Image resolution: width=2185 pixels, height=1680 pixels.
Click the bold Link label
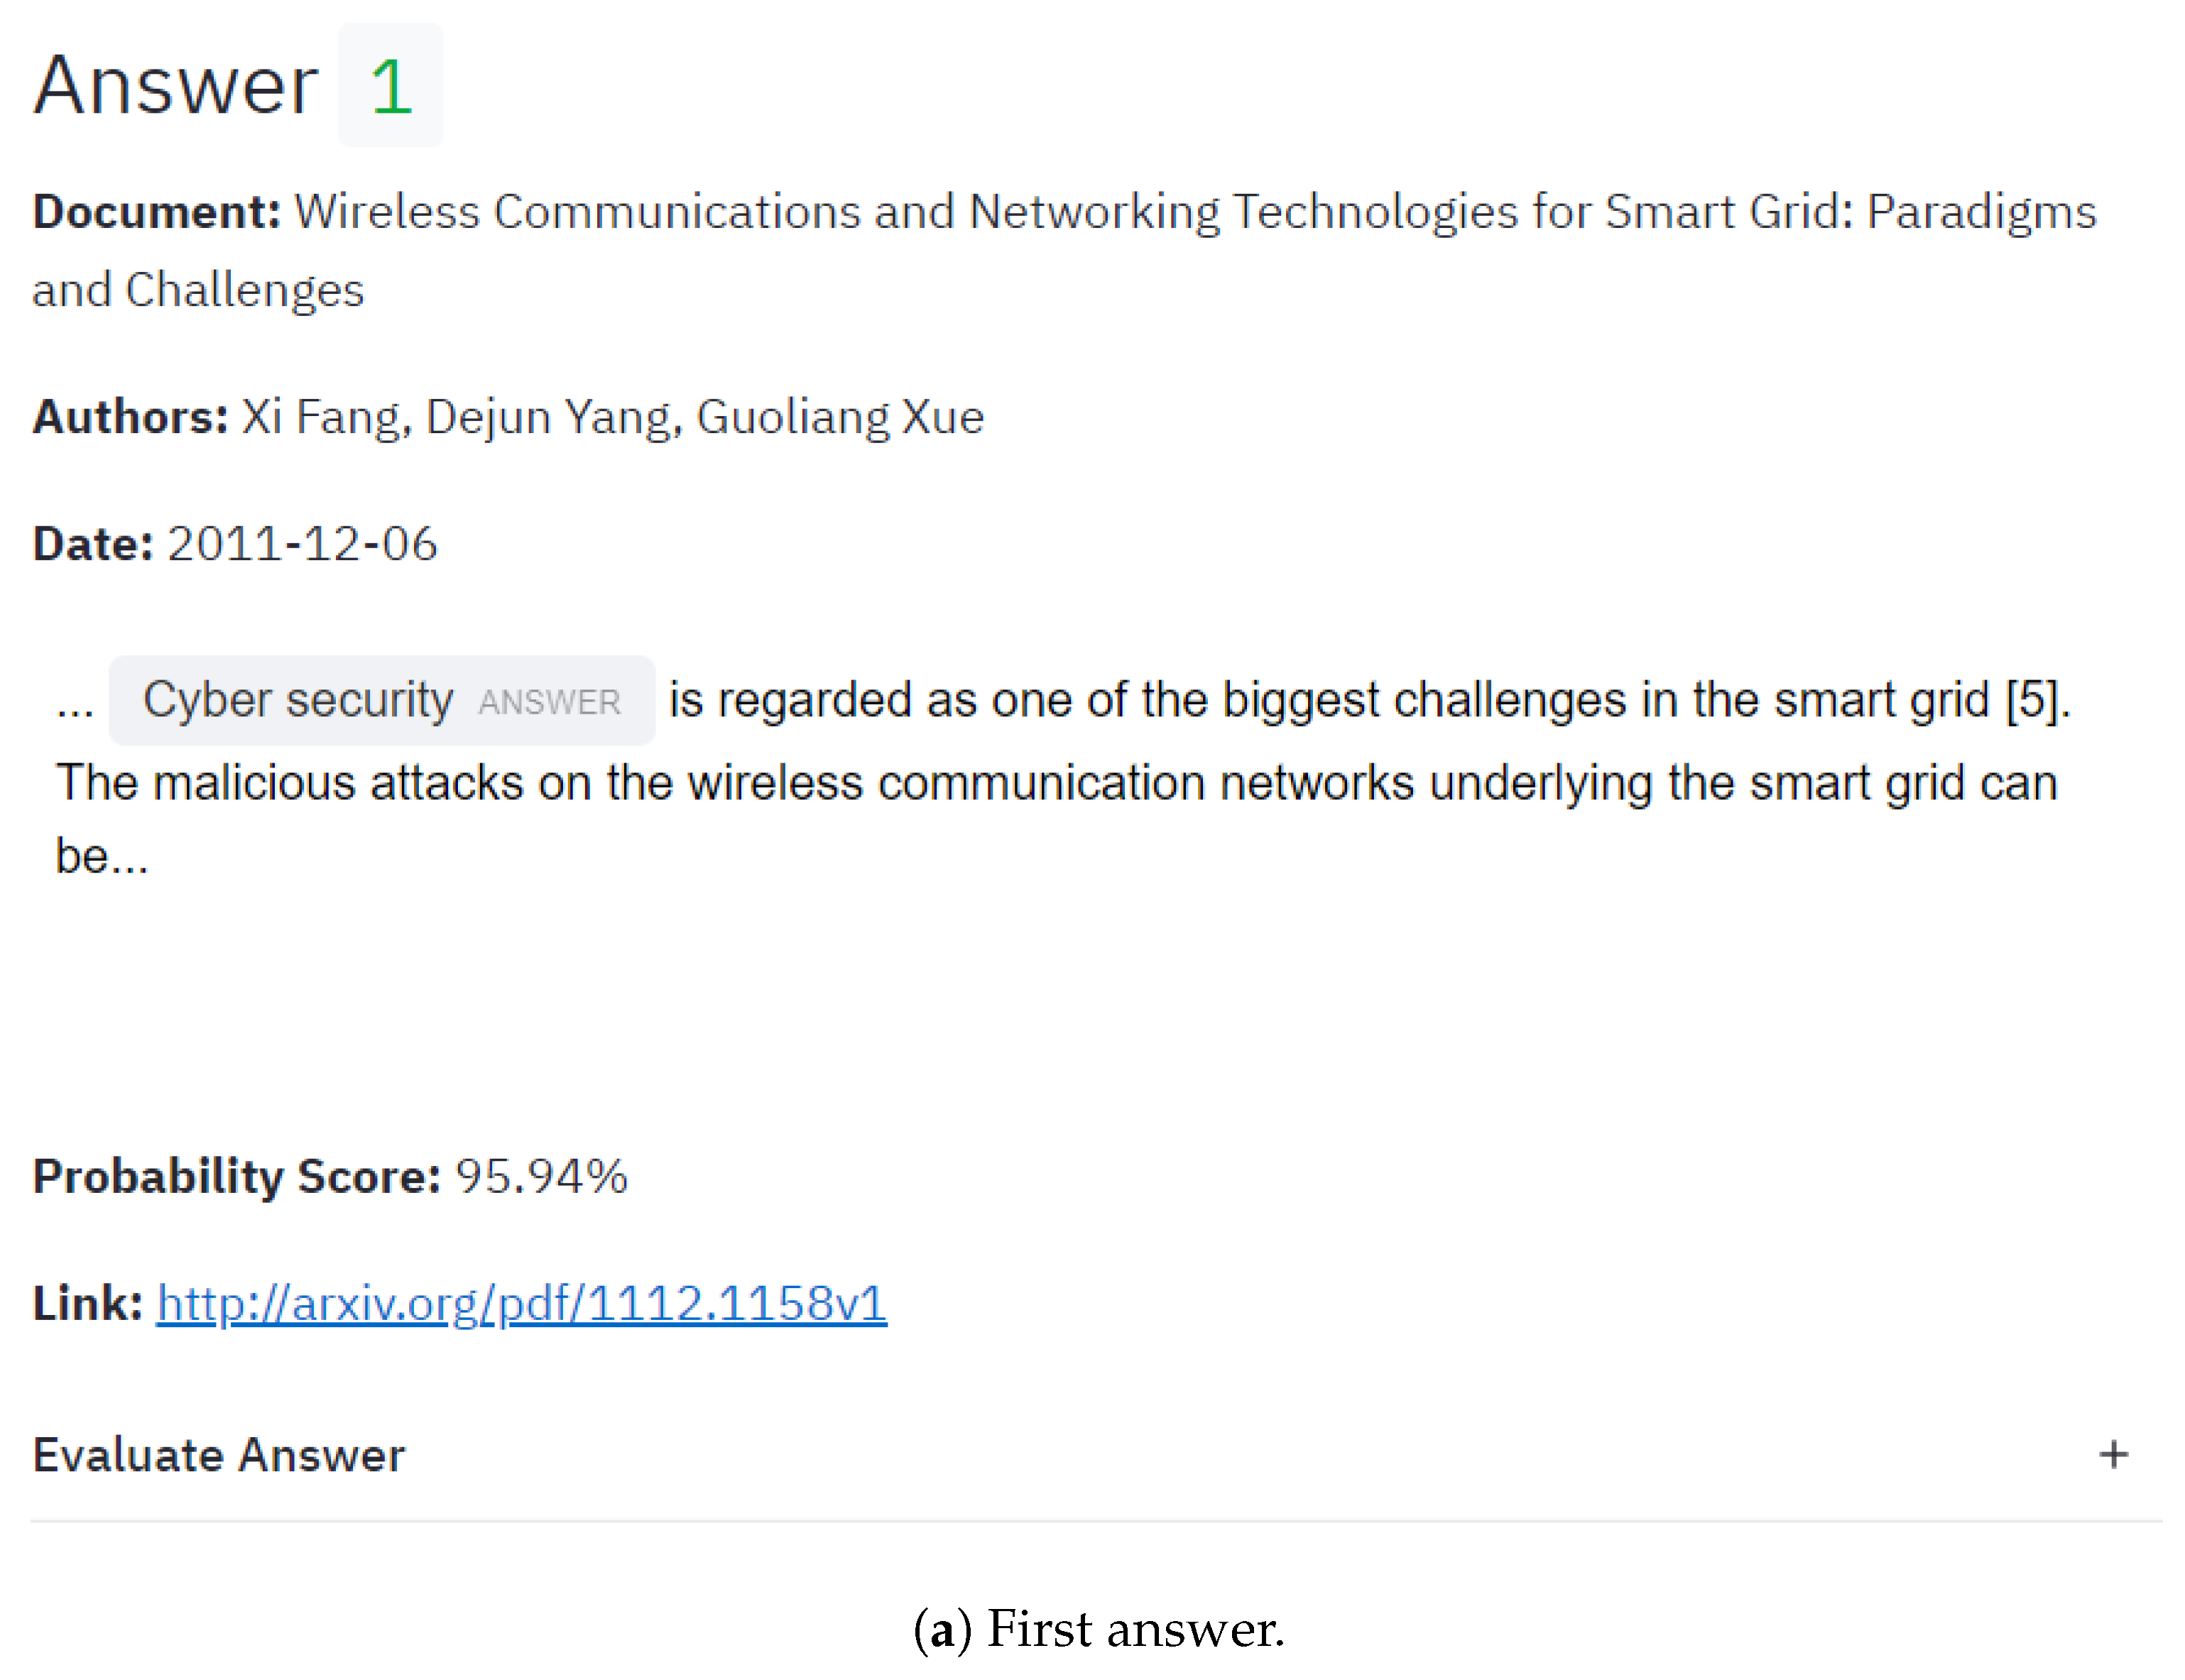coord(87,1303)
